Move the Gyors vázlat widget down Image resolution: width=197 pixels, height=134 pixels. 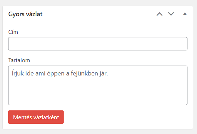tap(171, 14)
